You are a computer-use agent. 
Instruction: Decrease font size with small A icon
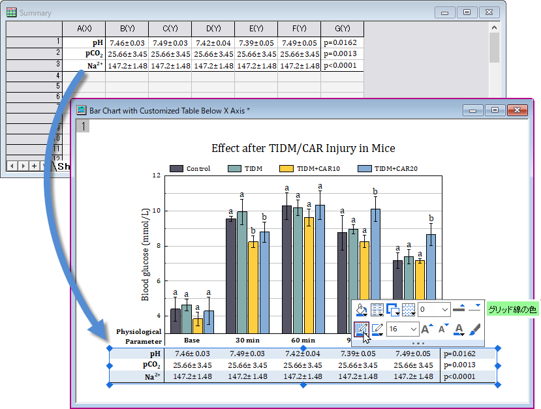pyautogui.click(x=443, y=329)
